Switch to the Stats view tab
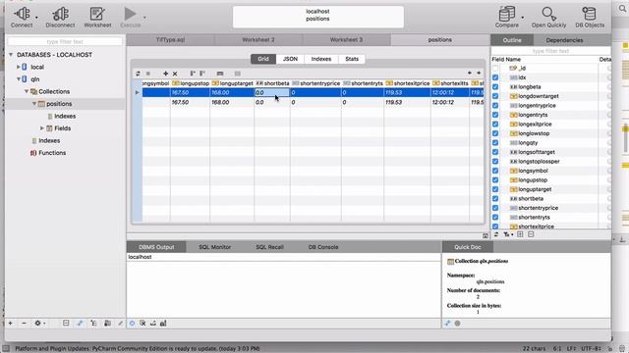The image size is (629, 353). 352,59
